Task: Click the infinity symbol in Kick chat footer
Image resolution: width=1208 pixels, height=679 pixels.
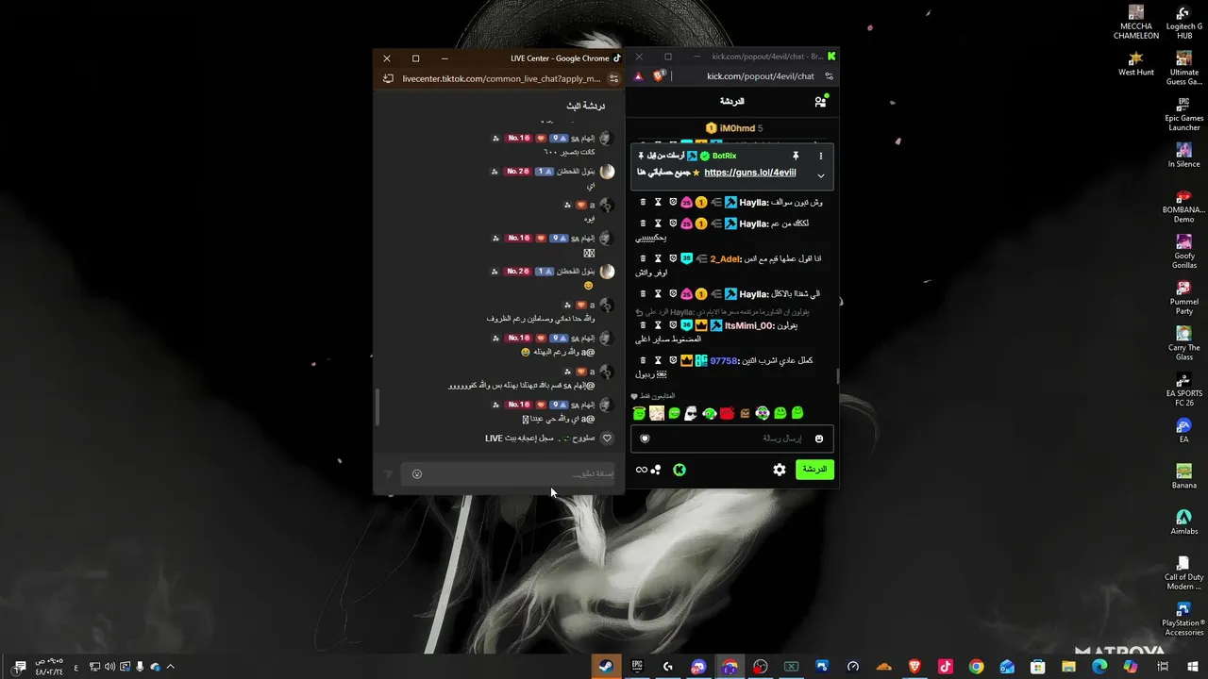Action: 642,470
